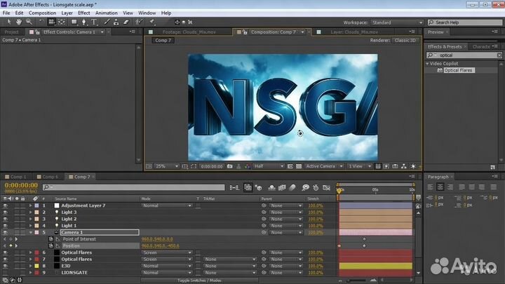The image size is (505, 284).
Task: Open the Effect menu
Action: tap(83, 13)
